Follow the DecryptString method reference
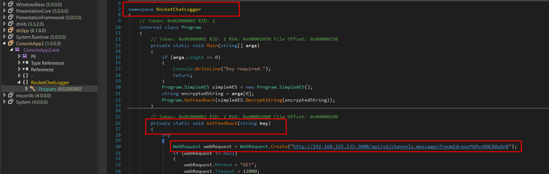The height and width of the screenshot is (174, 549). point(264,100)
